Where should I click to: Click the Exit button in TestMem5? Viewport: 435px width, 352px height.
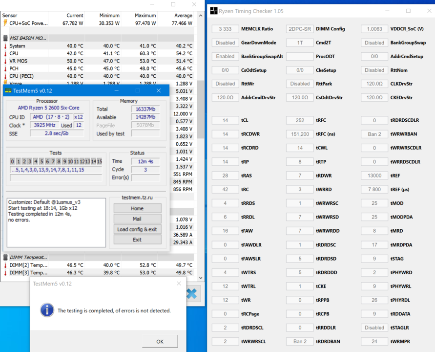[x=137, y=240]
